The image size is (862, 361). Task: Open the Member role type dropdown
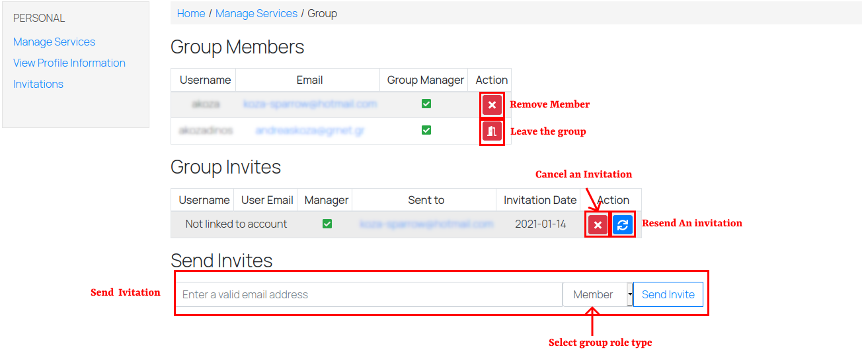coord(598,294)
